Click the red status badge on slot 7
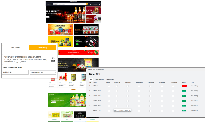This screenshot has height=122, width=207. [x=184, y=86]
